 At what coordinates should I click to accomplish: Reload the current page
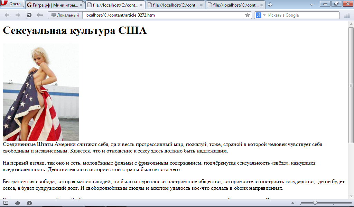pyautogui.click(x=29, y=15)
